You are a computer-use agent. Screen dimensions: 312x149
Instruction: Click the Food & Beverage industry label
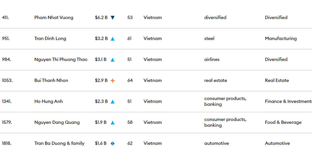point(283,122)
